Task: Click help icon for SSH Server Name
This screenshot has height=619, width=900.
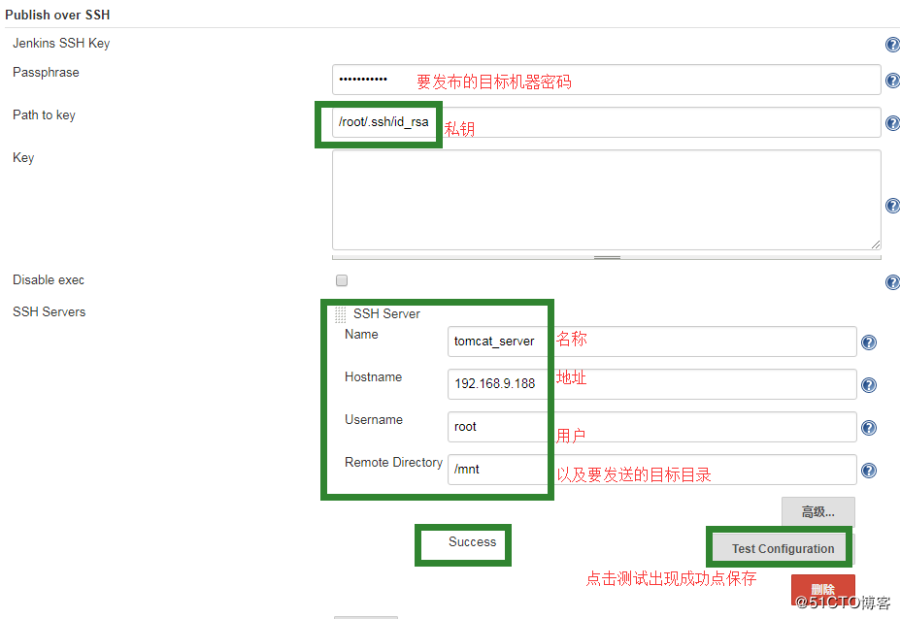Action: 869,342
